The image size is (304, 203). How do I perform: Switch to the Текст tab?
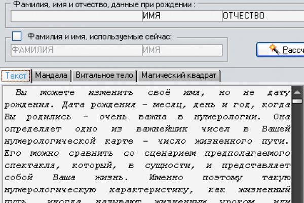[16, 76]
